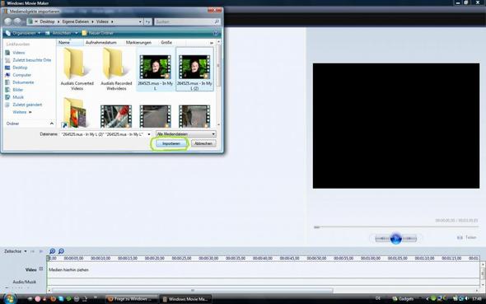
Task: Click the timeline rewind button
Action: click(x=32, y=251)
